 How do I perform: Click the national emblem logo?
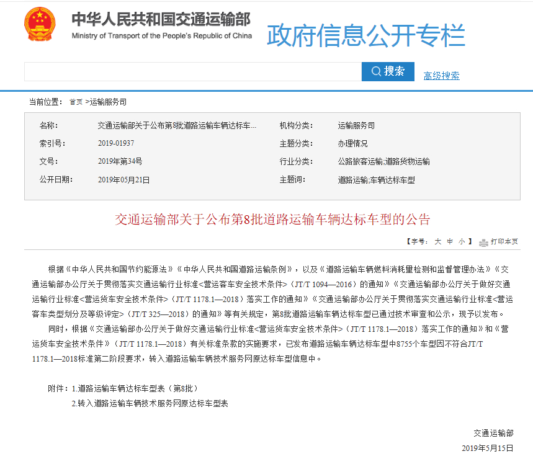point(40,25)
